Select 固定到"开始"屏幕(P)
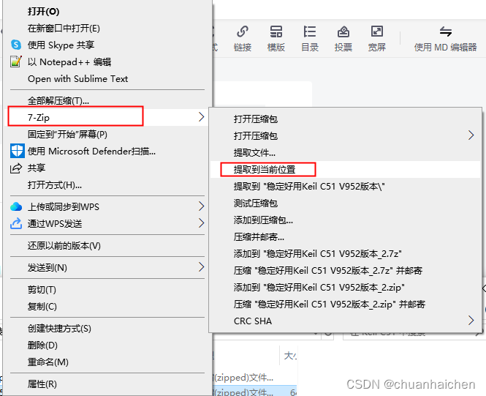486x396 pixels. pos(67,135)
